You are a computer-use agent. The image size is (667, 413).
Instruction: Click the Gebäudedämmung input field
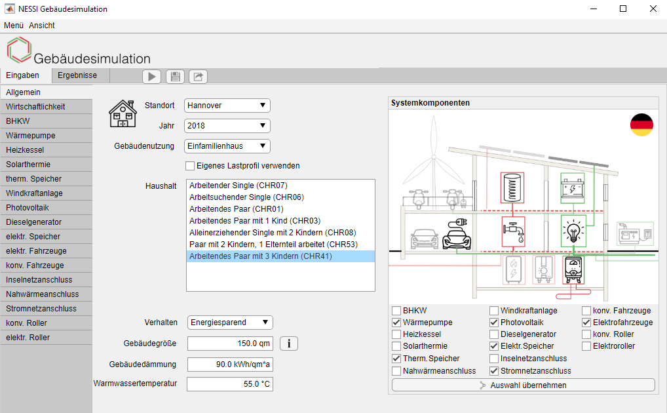pyautogui.click(x=230, y=364)
